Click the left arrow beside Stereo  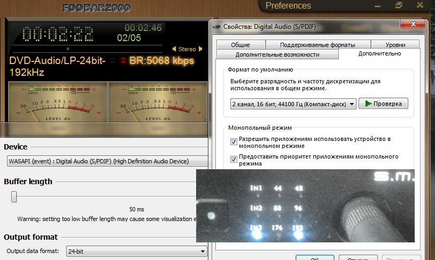(174, 49)
